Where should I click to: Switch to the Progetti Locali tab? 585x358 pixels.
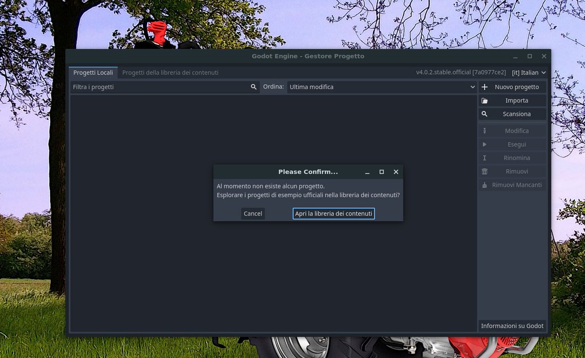[x=93, y=72]
